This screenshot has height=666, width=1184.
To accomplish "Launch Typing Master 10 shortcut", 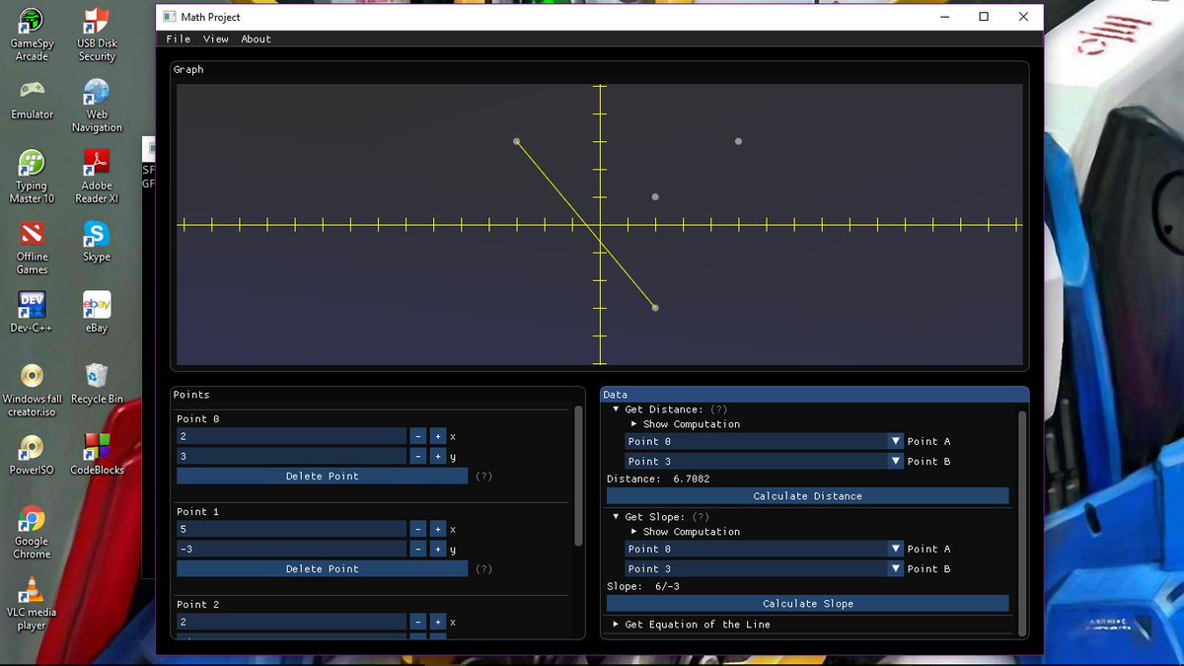I will pos(32,176).
